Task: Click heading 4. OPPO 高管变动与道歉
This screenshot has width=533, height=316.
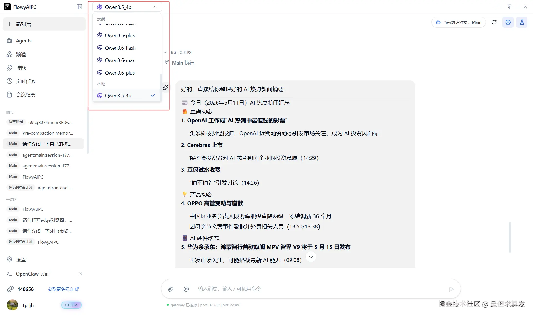Action: [x=212, y=203]
